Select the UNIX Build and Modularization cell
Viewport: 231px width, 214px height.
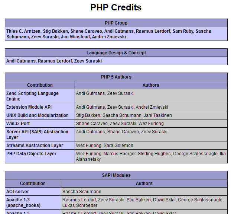[40, 115]
